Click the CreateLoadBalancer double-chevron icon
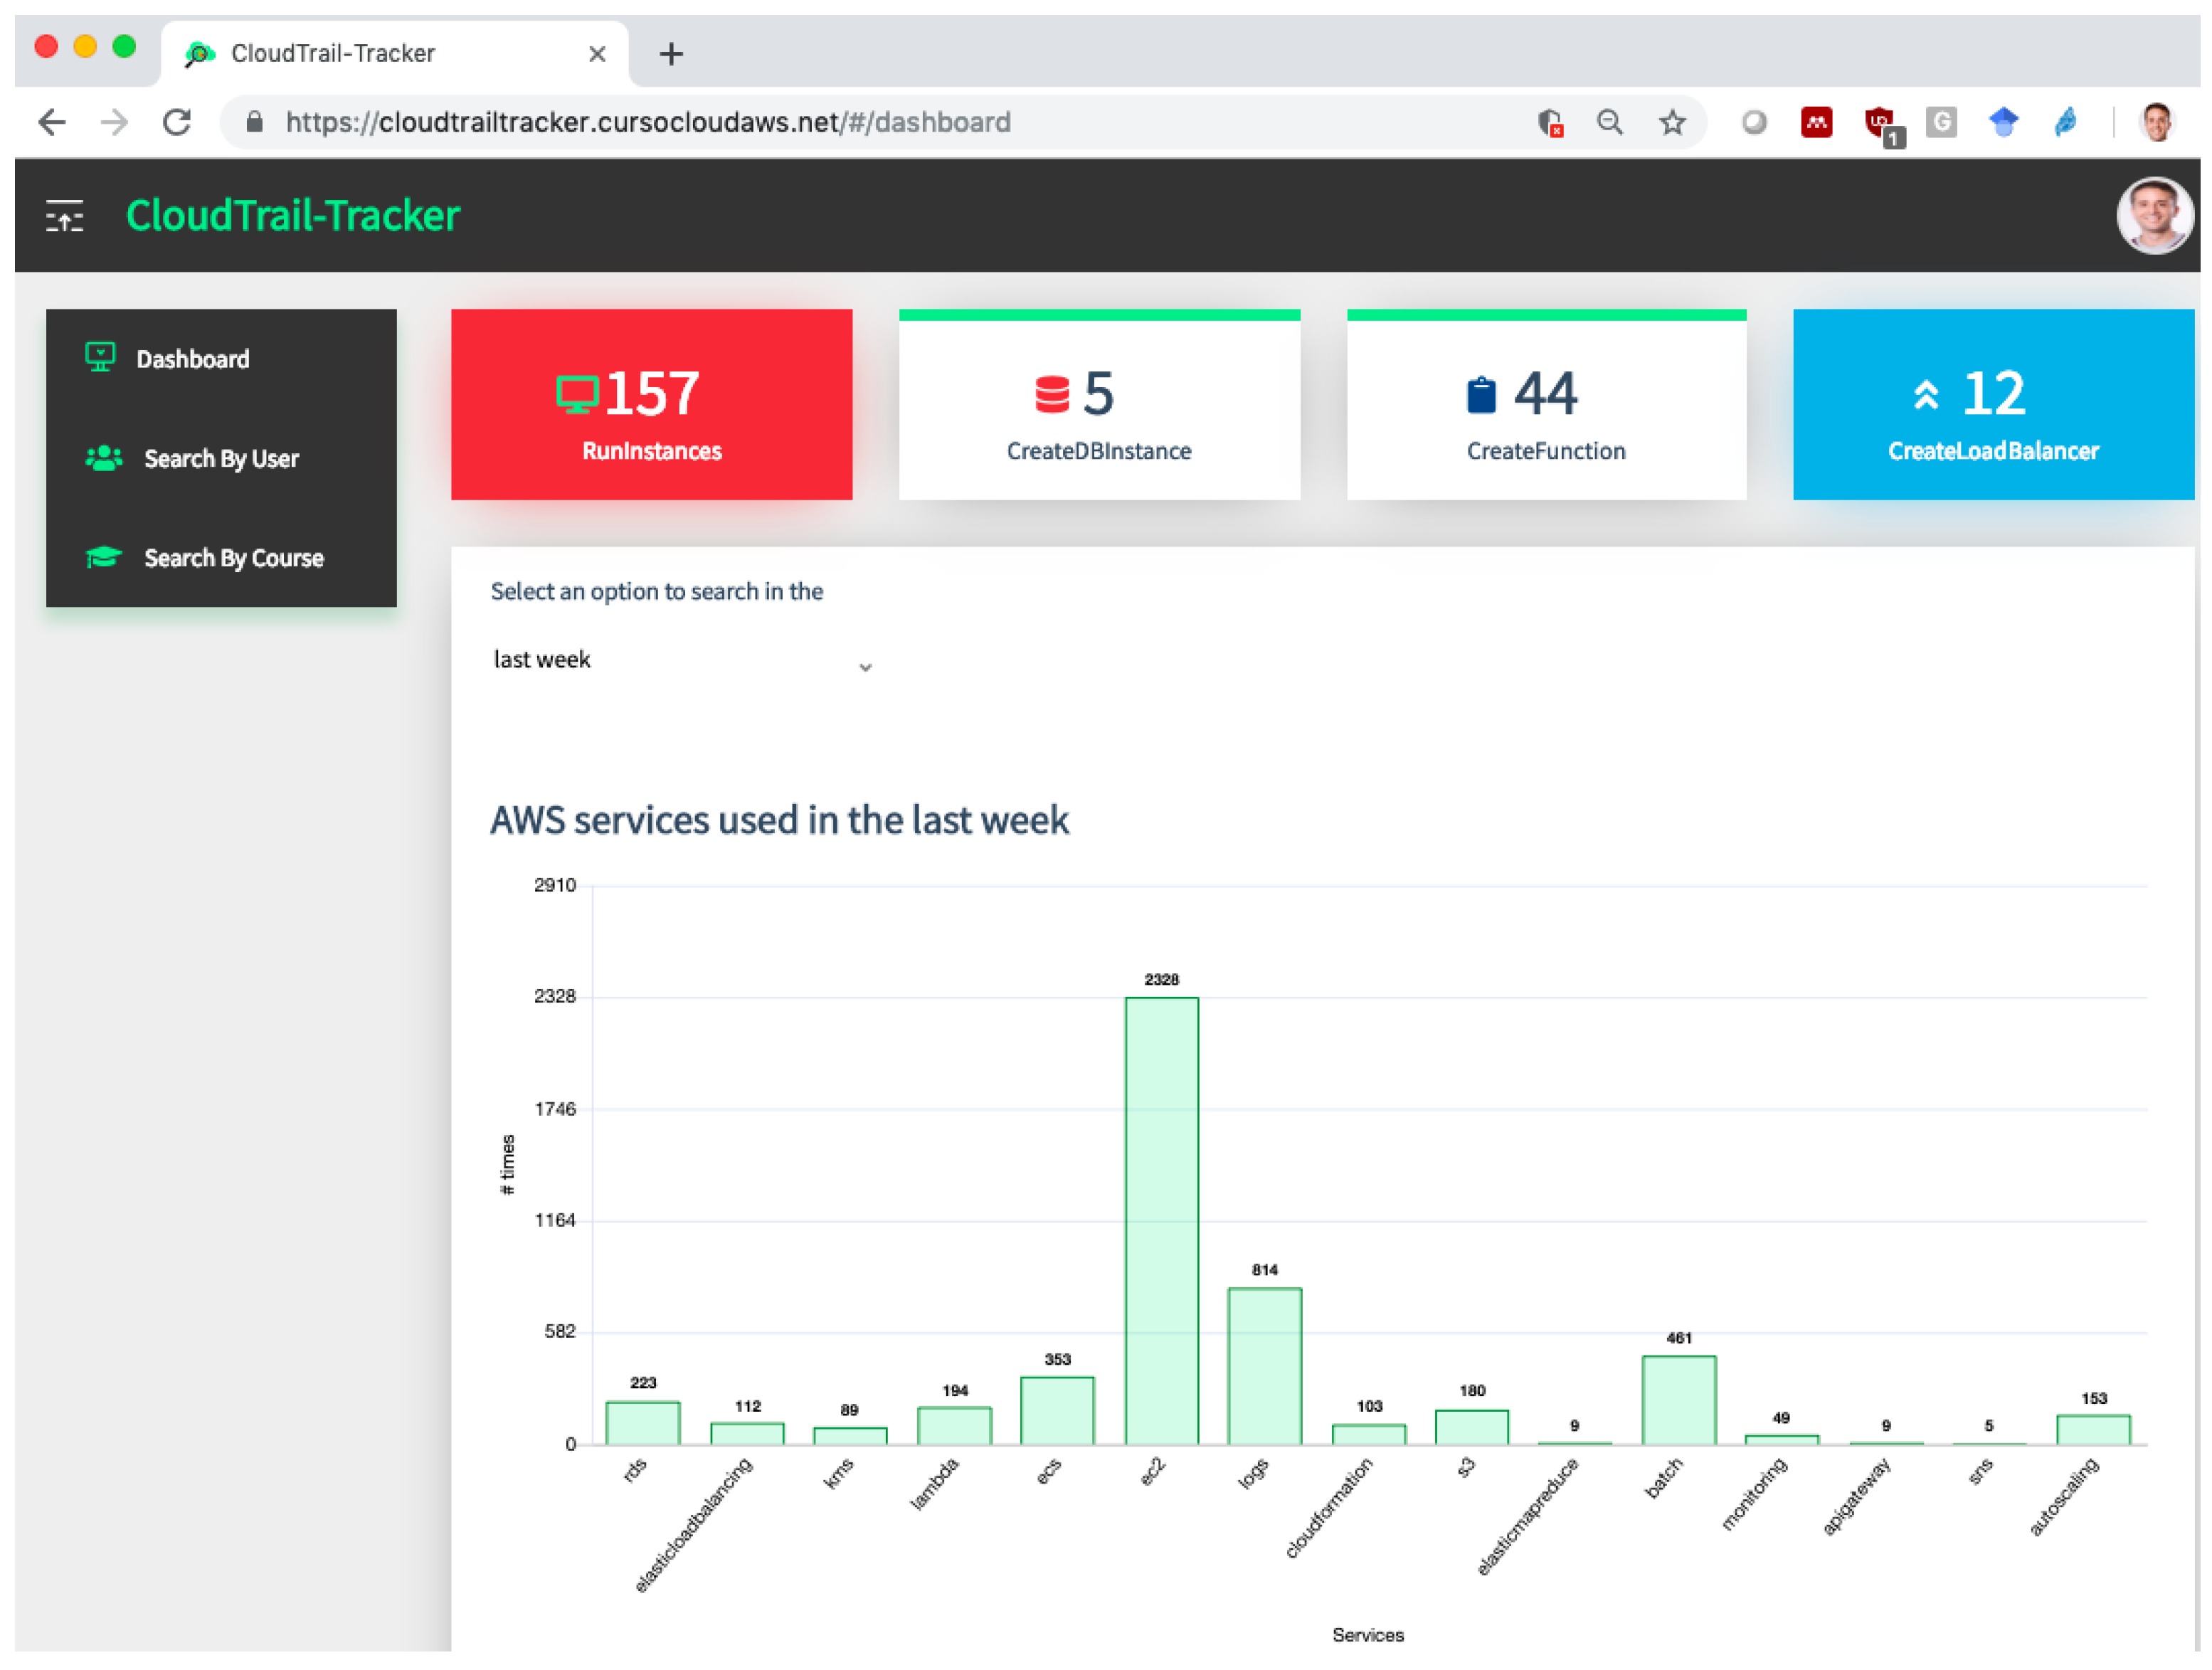Screen dimensions: 2212x1670 [x=1926, y=395]
